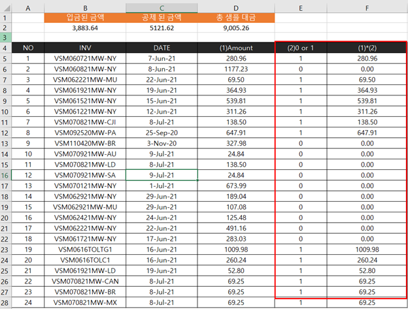This screenshot has width=408, height=309.
Task: Select amount cell 327.98
Action: (236, 144)
